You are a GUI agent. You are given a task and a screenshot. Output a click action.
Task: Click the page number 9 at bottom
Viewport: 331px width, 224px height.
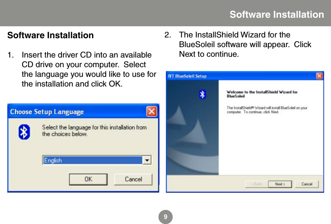165,216
